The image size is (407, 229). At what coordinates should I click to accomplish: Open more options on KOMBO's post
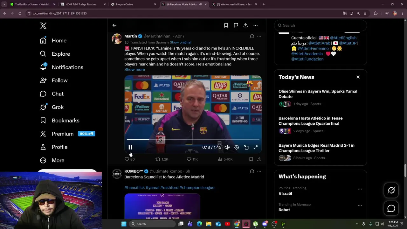[259, 171]
